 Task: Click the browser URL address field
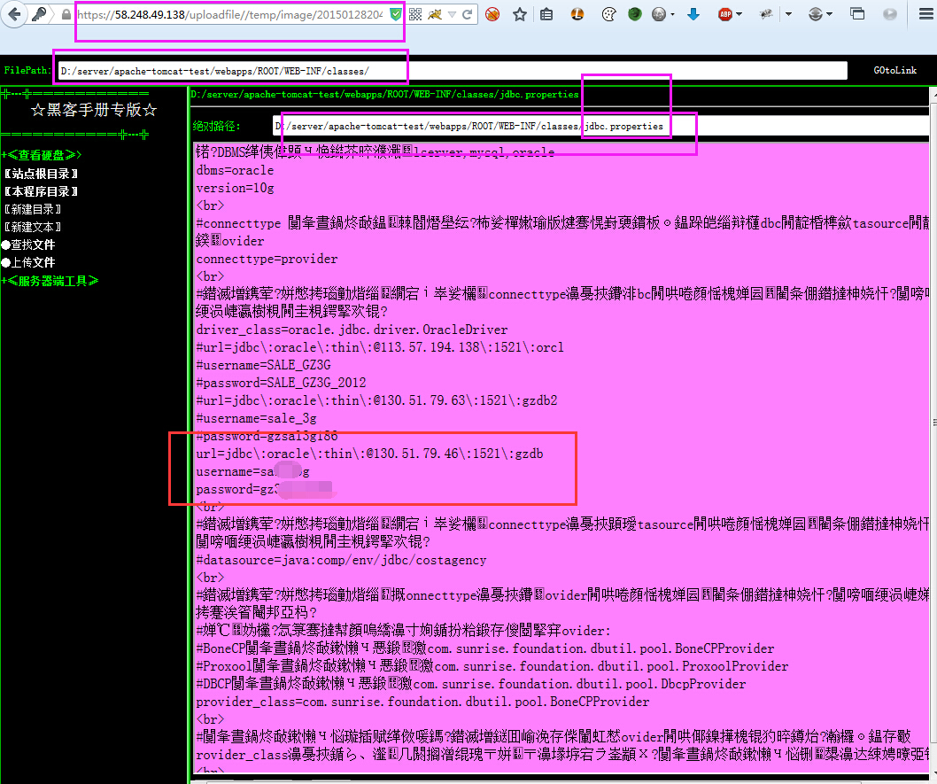coord(230,14)
